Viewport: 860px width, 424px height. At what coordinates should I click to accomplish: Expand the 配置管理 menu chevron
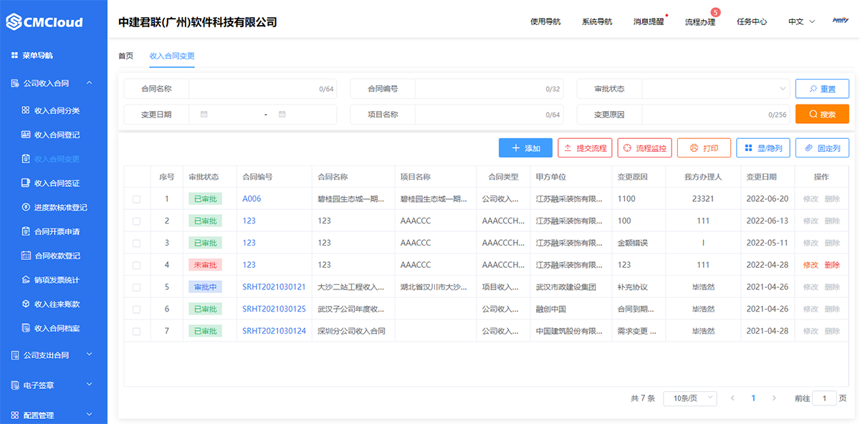pyautogui.click(x=90, y=415)
